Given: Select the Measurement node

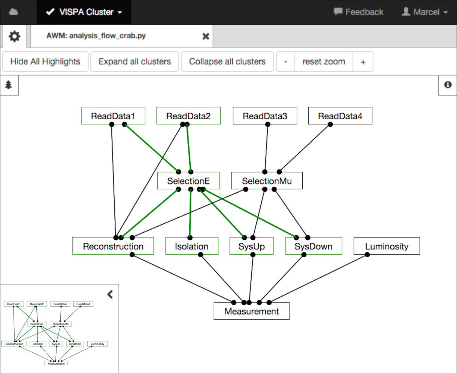Looking at the screenshot, I should (252, 311).
